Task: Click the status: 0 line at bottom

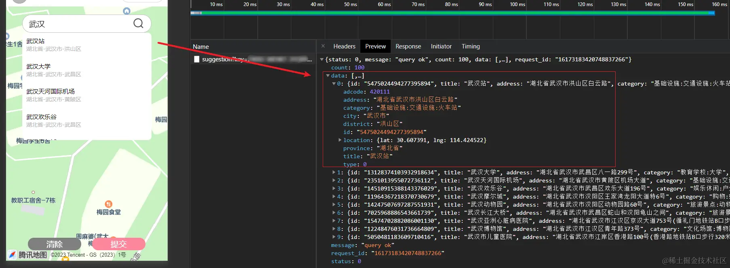Action: [x=346, y=261]
